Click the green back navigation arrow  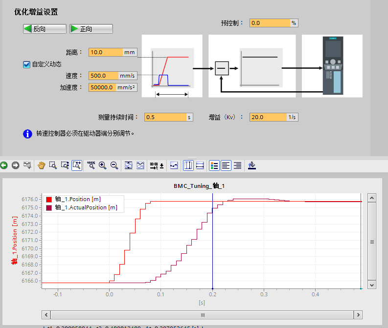4,165
